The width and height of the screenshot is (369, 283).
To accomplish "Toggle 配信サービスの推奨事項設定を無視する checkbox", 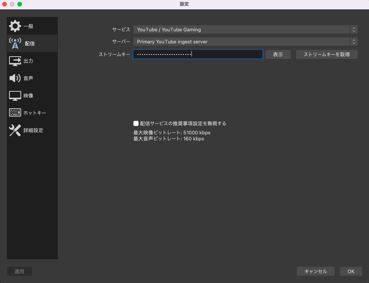I will [x=136, y=123].
